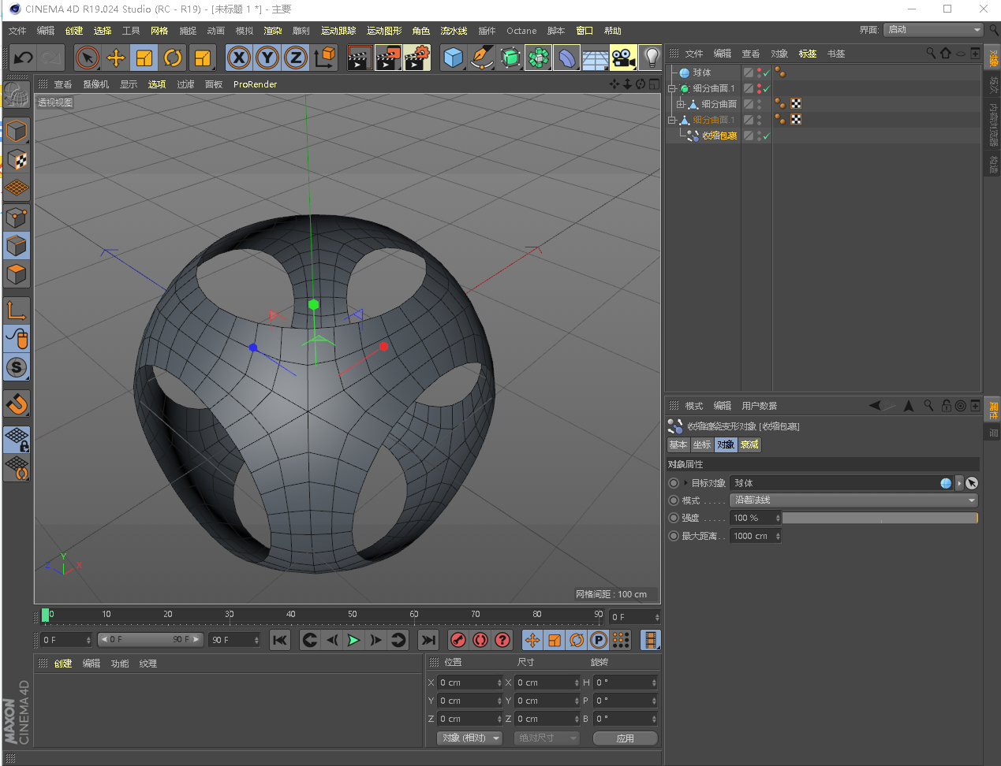This screenshot has width=1001, height=766.
Task: Toggle the 强度 animation radio dot
Action: [674, 518]
